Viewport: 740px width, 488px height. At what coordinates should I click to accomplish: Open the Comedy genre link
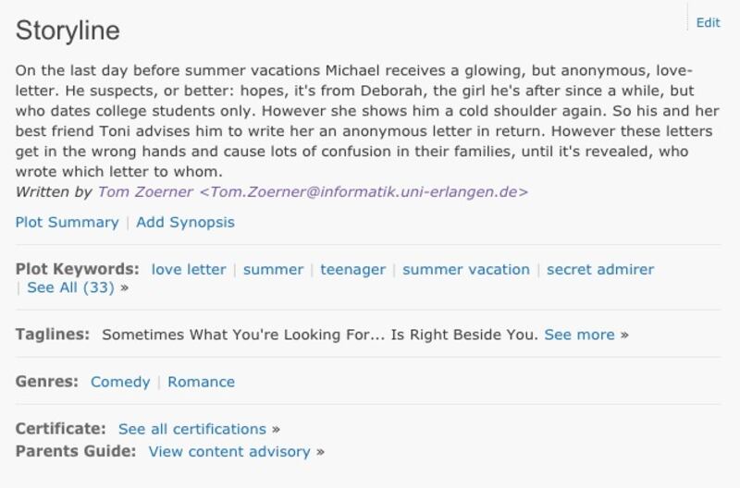click(x=120, y=382)
